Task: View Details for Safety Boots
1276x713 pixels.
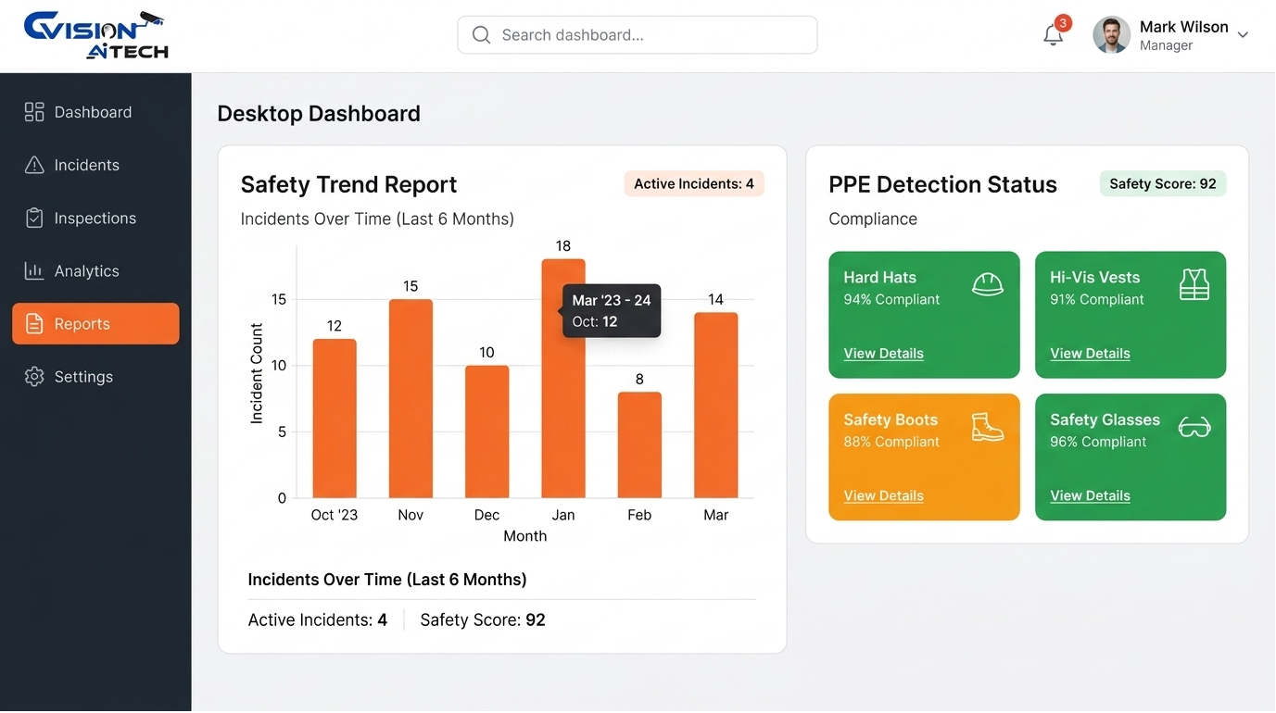Action: point(884,496)
